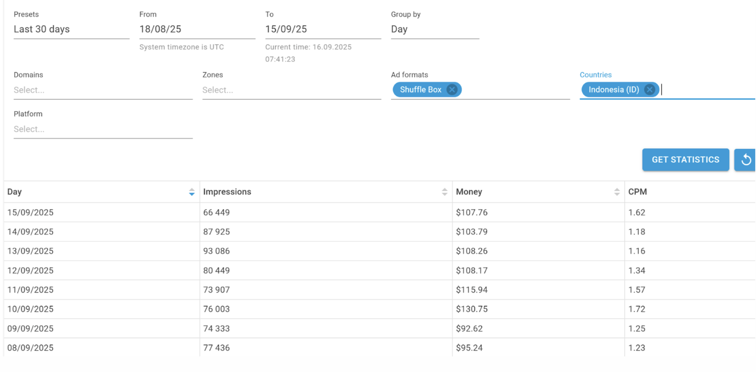Click the Ad formats input to add another format
Image resolution: width=756 pixels, height=372 pixels.
(516, 89)
